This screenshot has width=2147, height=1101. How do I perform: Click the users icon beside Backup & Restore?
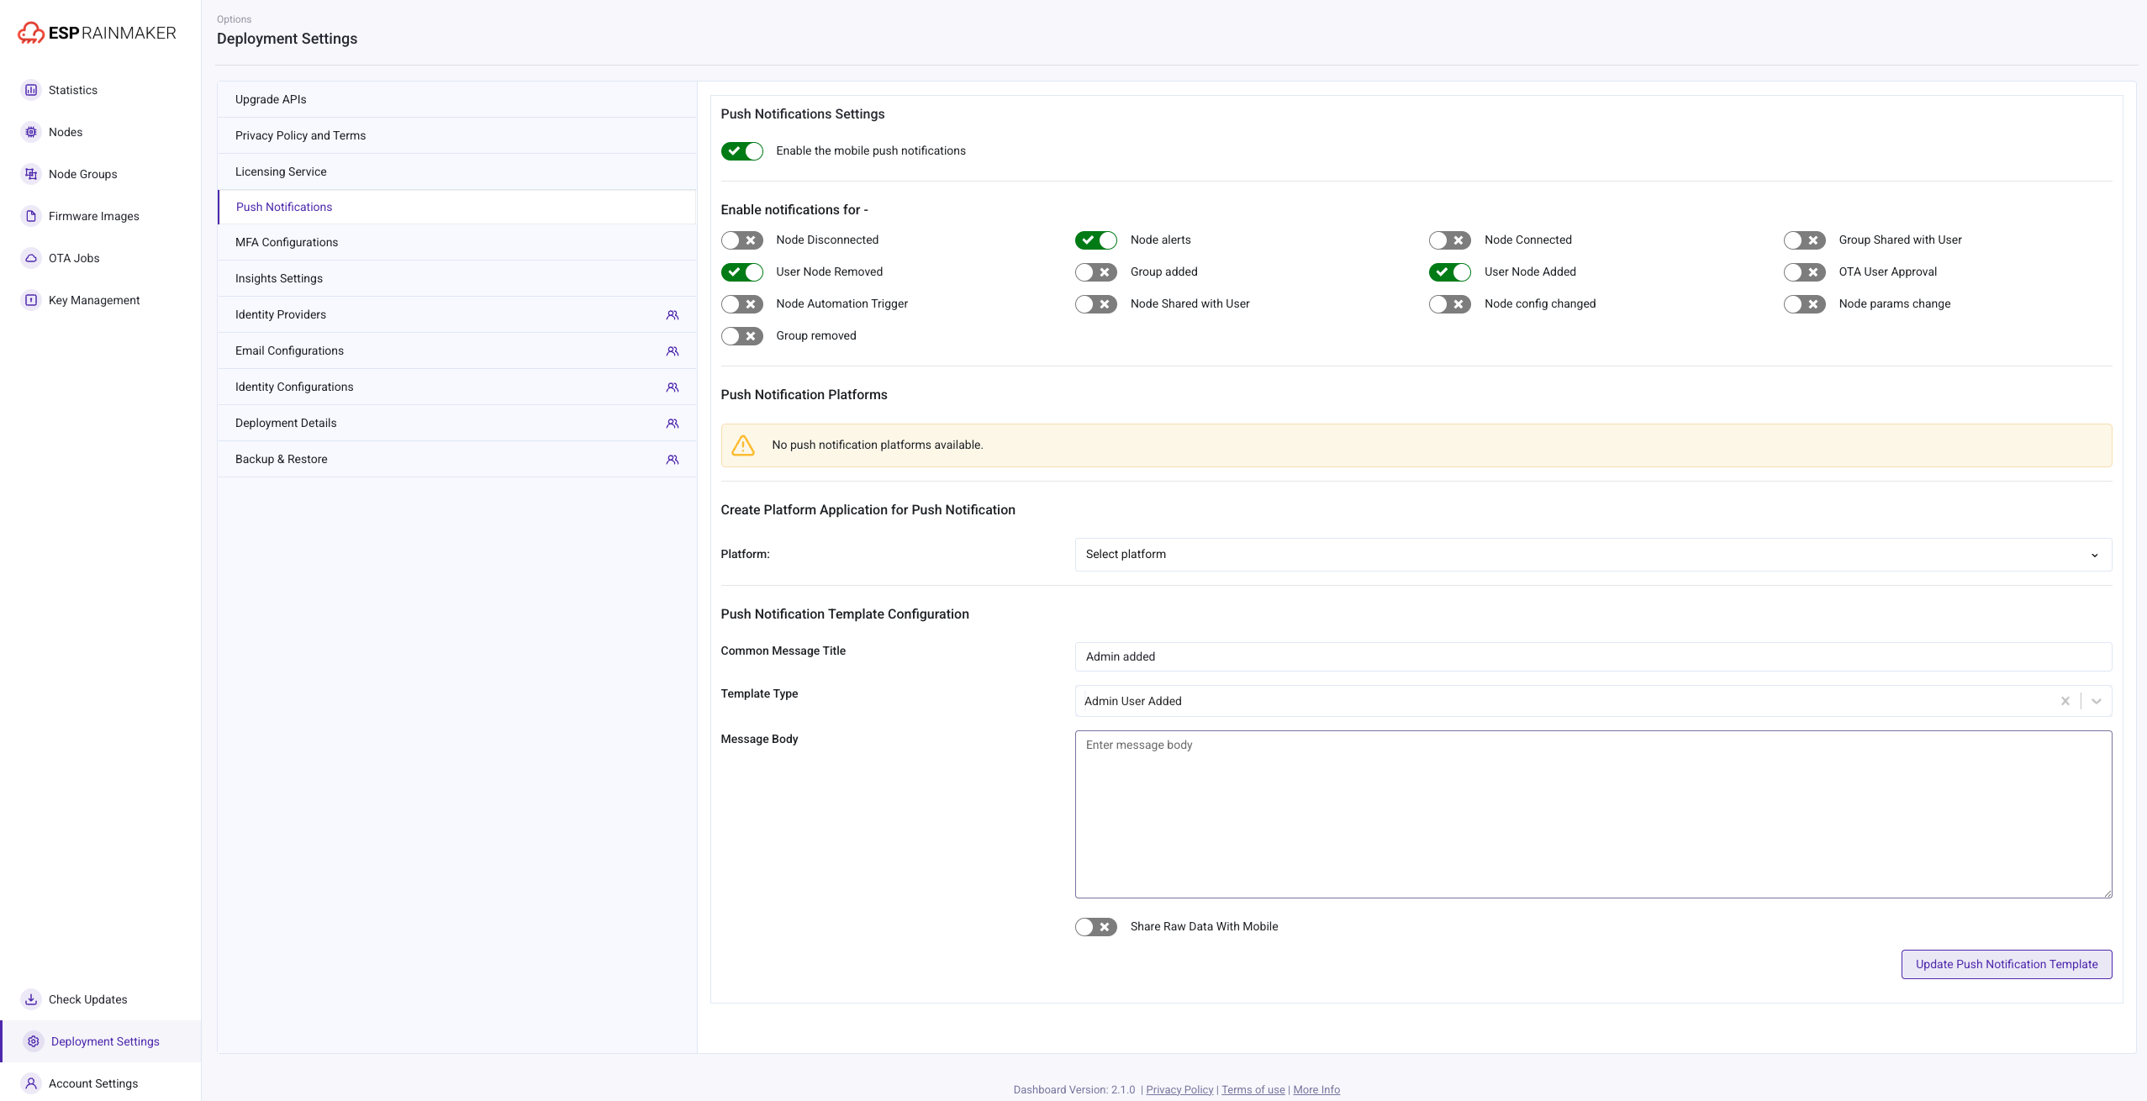click(673, 460)
